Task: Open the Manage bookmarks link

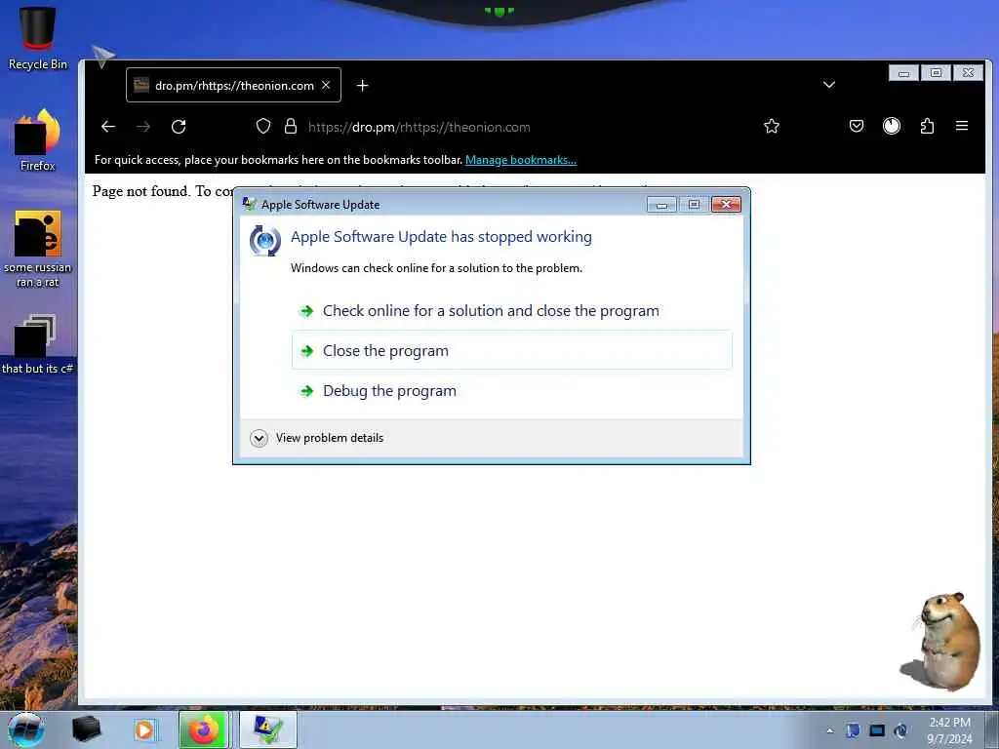Action: point(521,160)
